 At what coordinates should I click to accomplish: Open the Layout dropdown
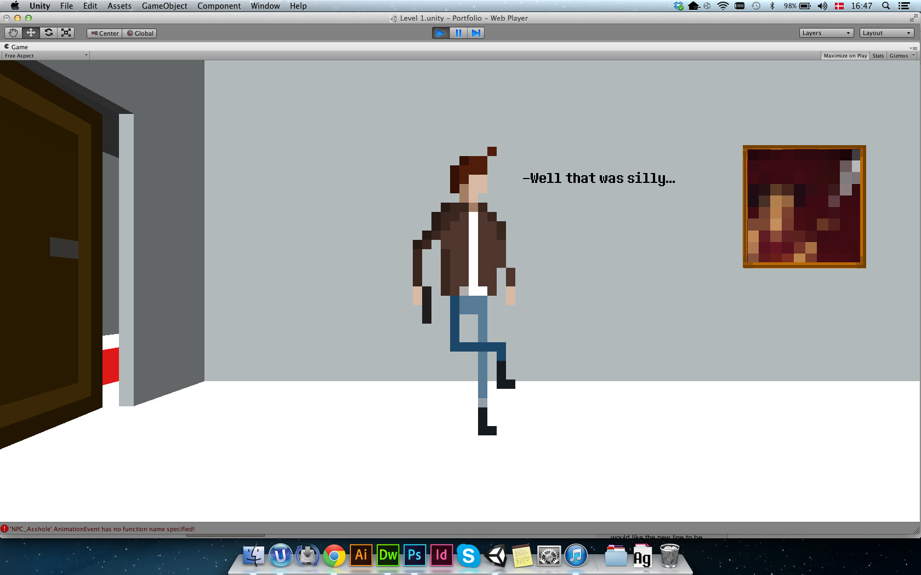click(886, 32)
